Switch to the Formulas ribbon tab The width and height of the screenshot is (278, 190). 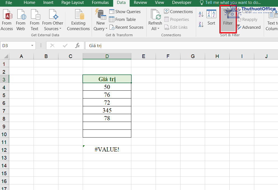pos(100,3)
